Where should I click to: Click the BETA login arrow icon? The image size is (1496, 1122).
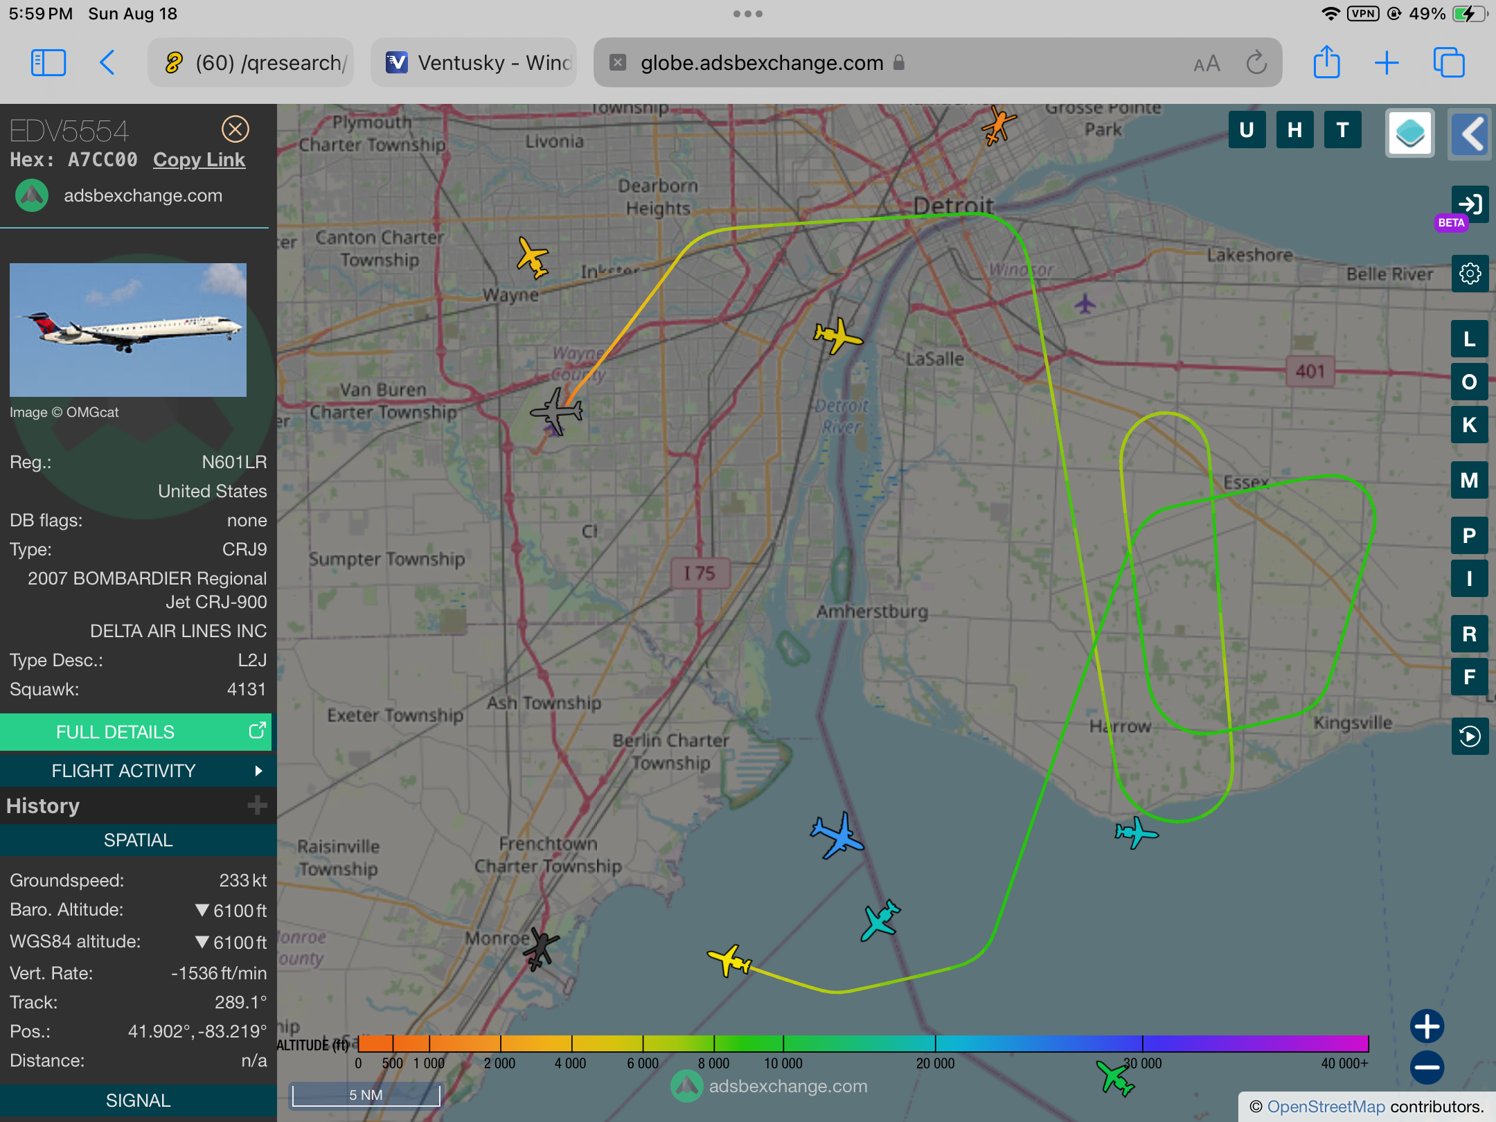(x=1470, y=204)
